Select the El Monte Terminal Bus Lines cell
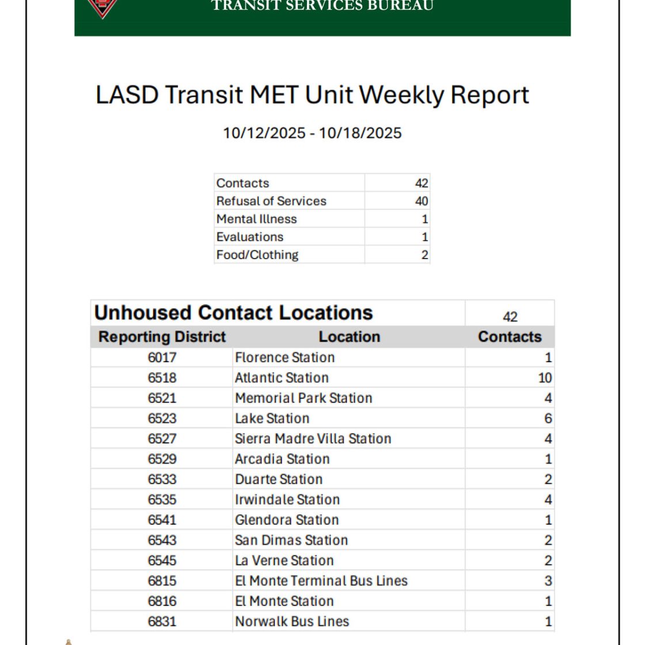 click(x=321, y=580)
